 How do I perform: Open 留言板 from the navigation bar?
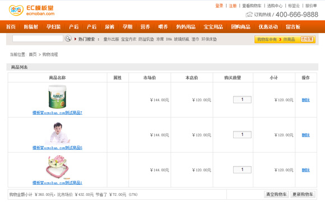[x=293, y=27]
